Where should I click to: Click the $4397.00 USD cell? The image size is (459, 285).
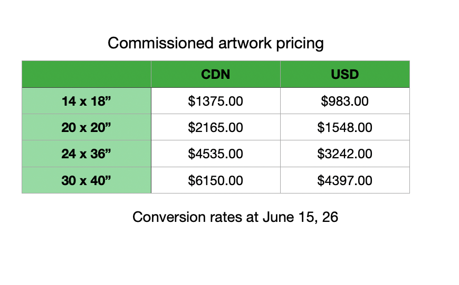(345, 180)
